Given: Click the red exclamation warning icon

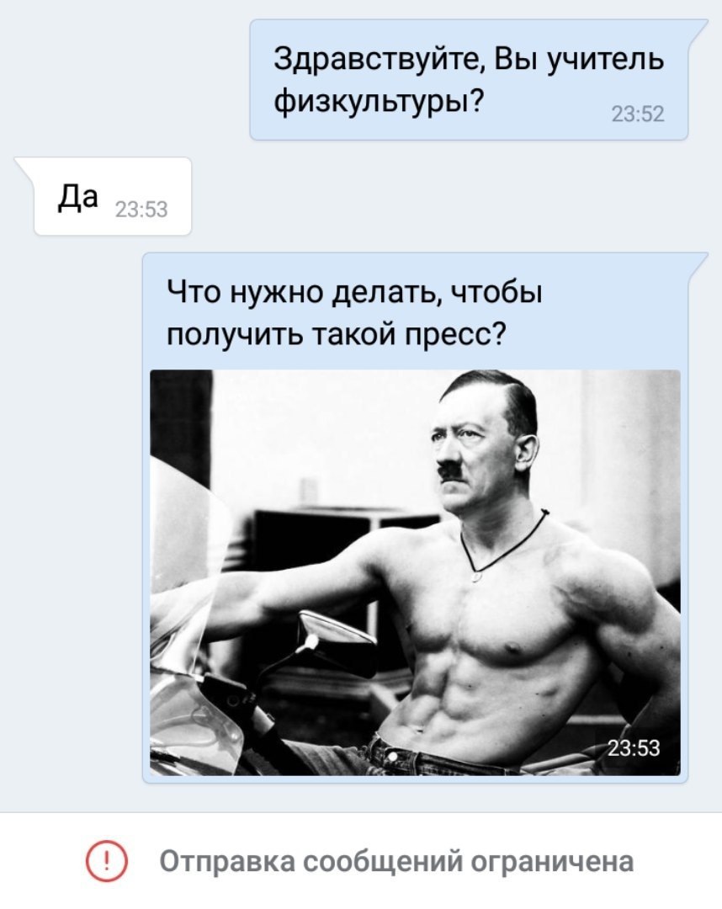Looking at the screenshot, I should [107, 861].
